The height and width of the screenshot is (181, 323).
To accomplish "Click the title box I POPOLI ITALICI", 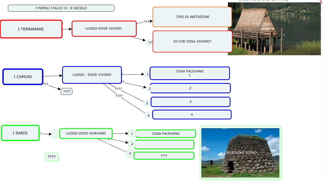I will point(61,8).
